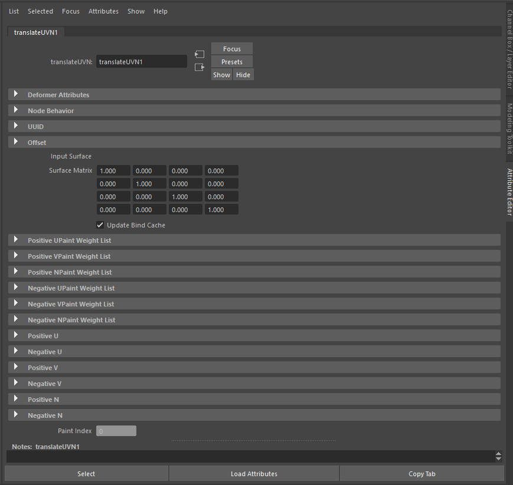The image size is (513, 485).
Task: Open the Presets menu
Action: point(231,61)
